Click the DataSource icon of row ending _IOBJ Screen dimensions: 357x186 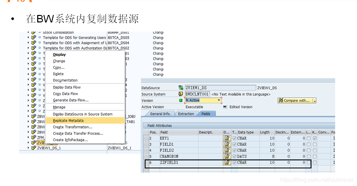pyautogui.click(x=34, y=116)
